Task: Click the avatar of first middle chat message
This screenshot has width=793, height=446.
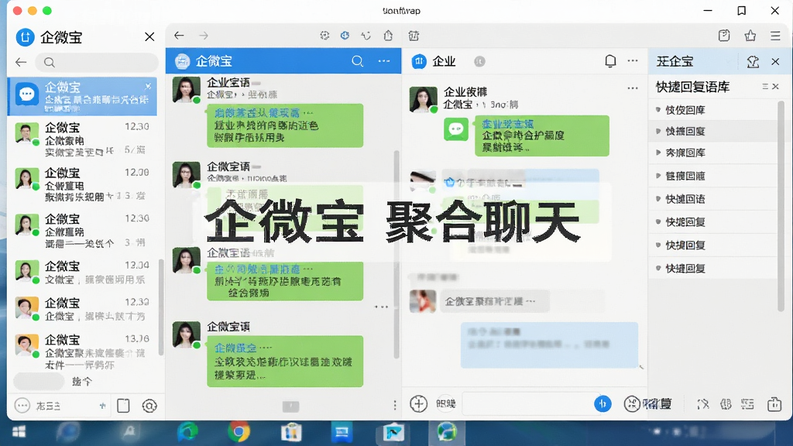Action: coord(186,90)
